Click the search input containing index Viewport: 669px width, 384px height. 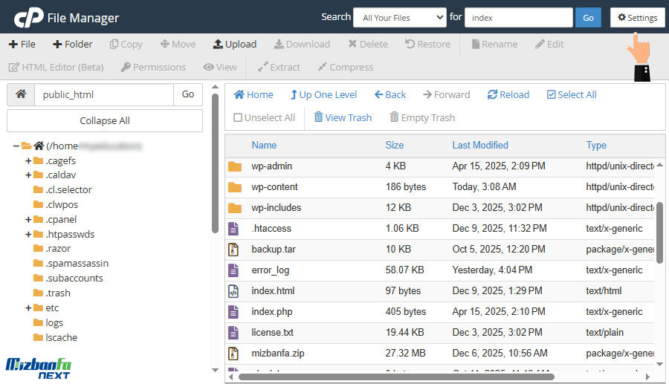pyautogui.click(x=518, y=18)
